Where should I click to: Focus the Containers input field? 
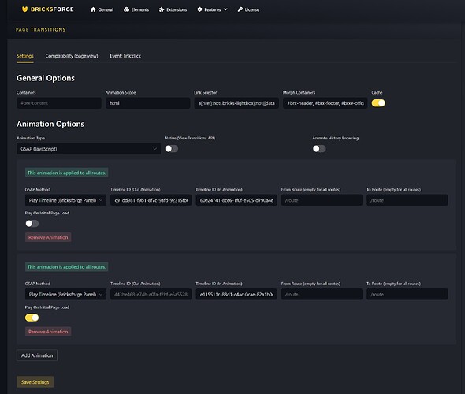click(x=59, y=103)
